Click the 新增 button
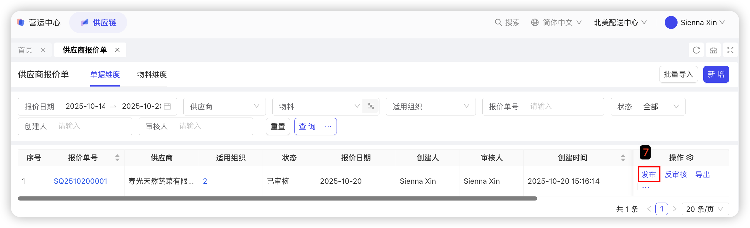 click(716, 74)
